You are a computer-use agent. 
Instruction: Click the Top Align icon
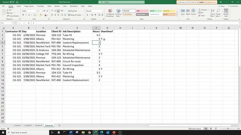[52, 11]
